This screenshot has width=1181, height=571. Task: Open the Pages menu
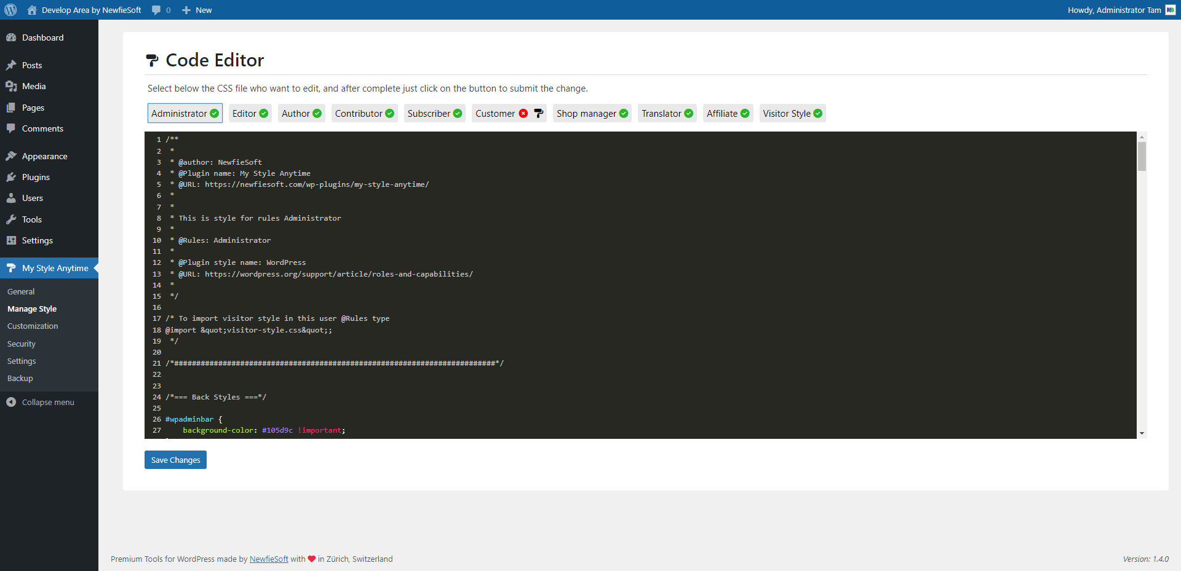point(49,108)
